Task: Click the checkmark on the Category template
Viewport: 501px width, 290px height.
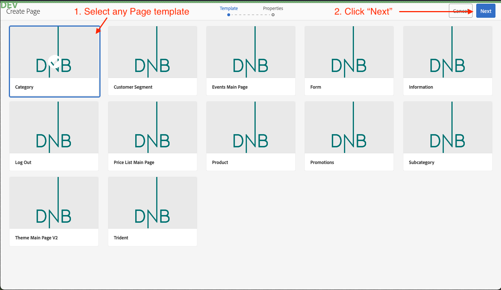Action: (x=54, y=61)
